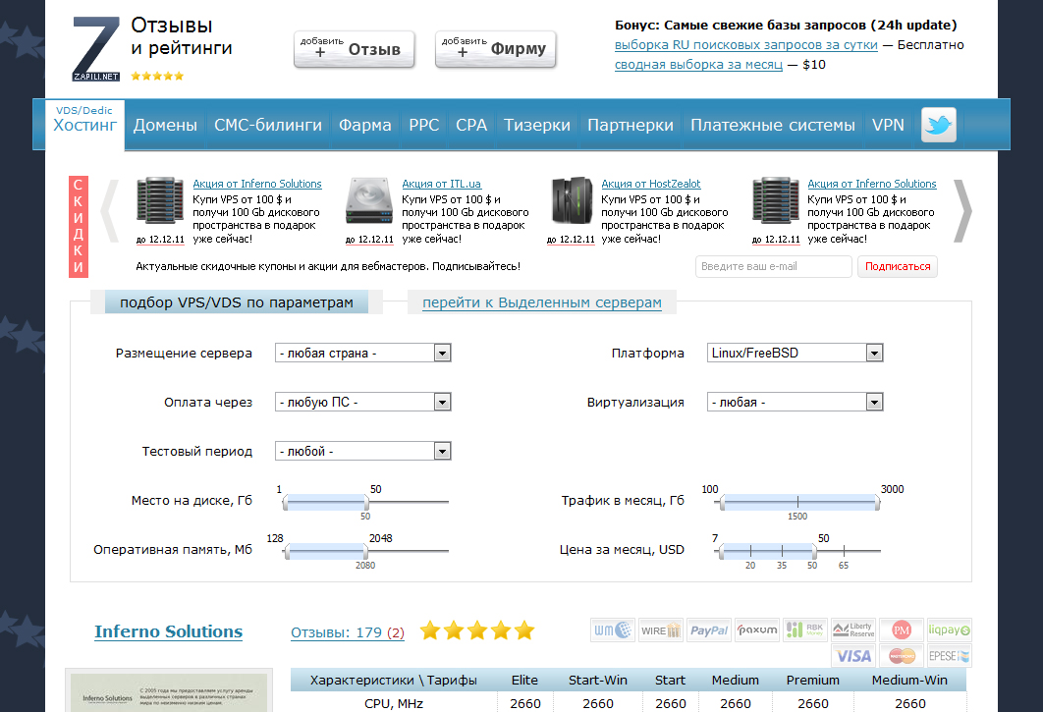
Task: Click the WebMoney payment icon
Action: pos(612,630)
